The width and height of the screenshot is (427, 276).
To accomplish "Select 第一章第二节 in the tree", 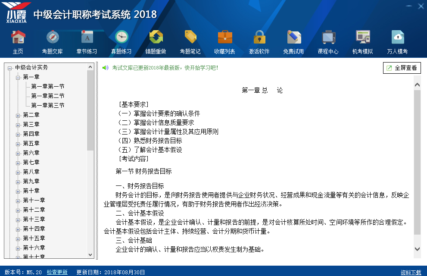I will click(x=48, y=96).
